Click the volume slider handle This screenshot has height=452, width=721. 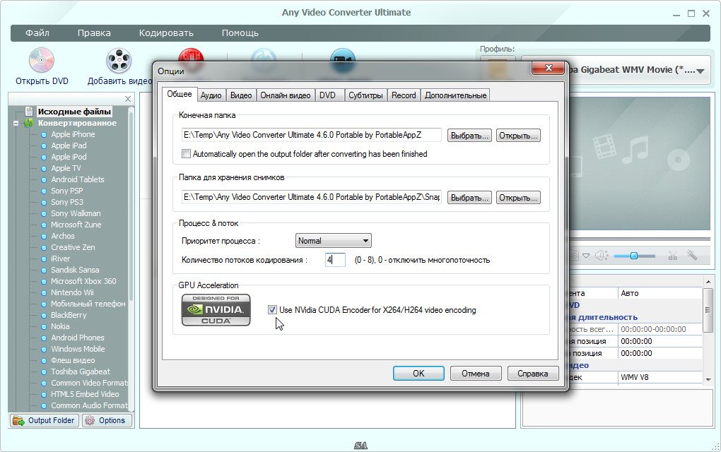pyautogui.click(x=633, y=256)
